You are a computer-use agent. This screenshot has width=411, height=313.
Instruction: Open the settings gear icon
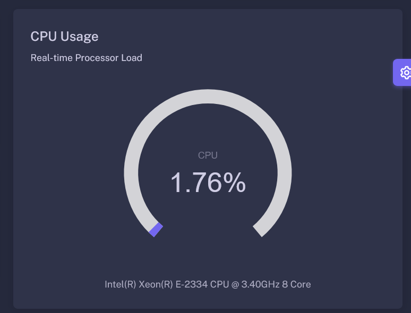pyautogui.click(x=406, y=73)
